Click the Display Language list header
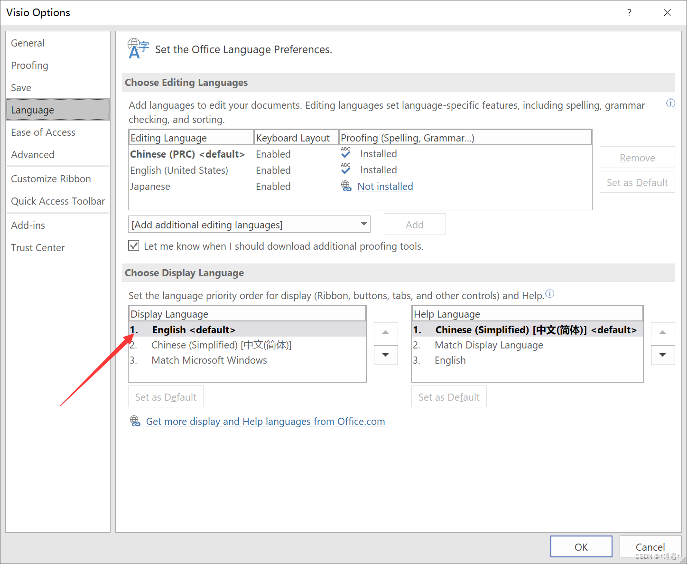 [x=247, y=314]
